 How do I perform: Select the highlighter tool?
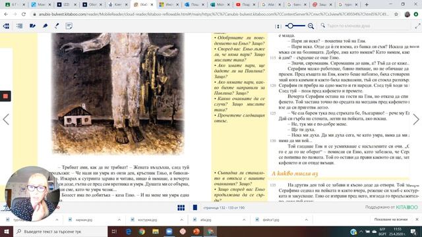pos(45,26)
